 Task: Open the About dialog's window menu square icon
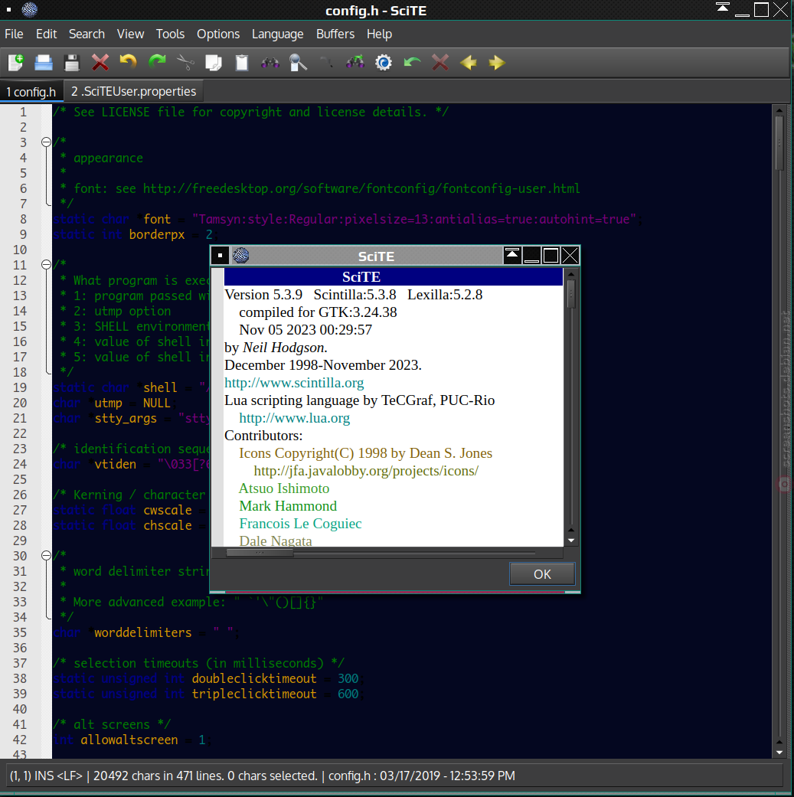[x=220, y=255]
